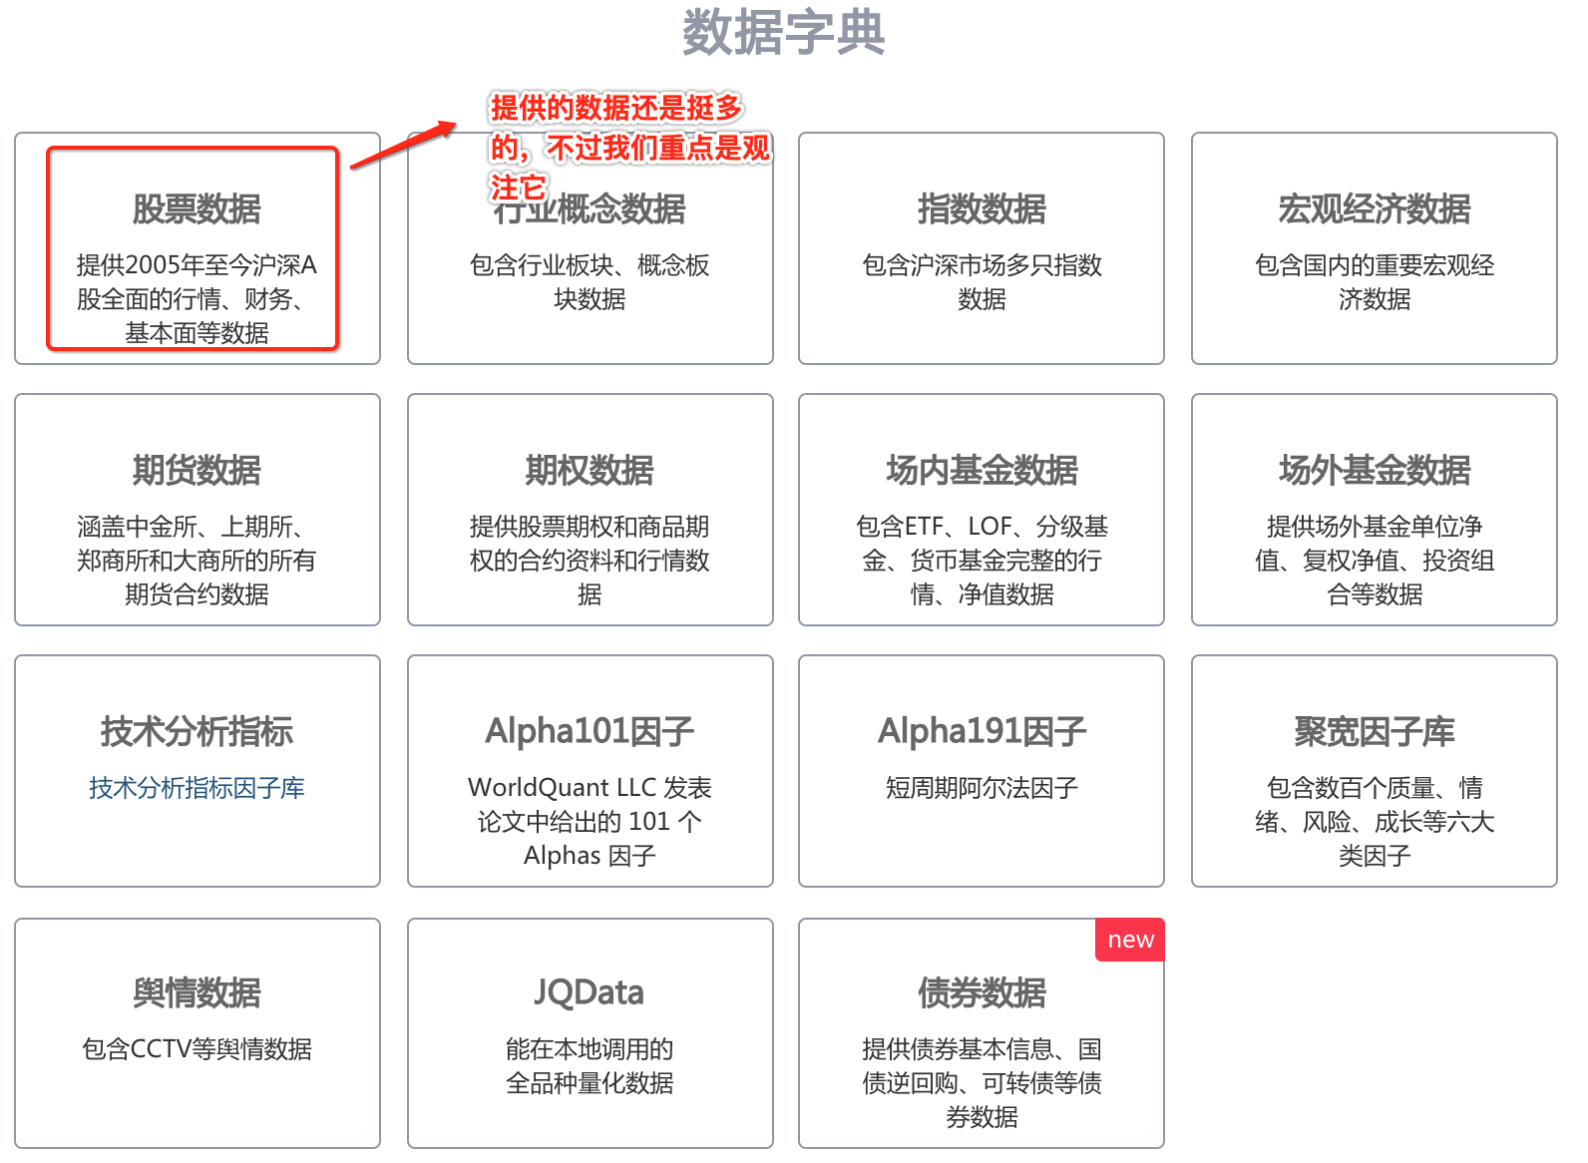Click the 提供股票期权和商品期权 description
Image resolution: width=1588 pixels, height=1163 pixels.
[x=591, y=561]
